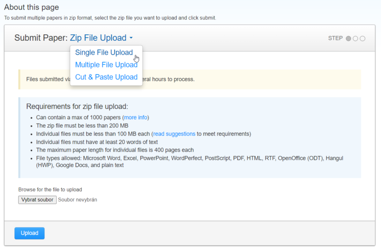The image size is (381, 251).
Task: Click the blue Upload button
Action: (x=29, y=233)
